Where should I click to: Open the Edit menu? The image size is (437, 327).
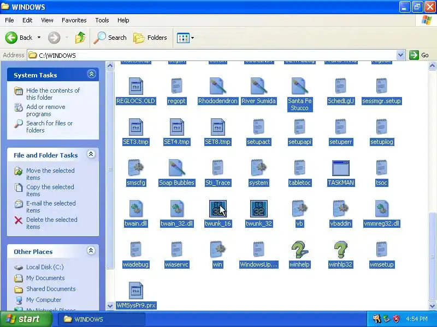coord(27,20)
